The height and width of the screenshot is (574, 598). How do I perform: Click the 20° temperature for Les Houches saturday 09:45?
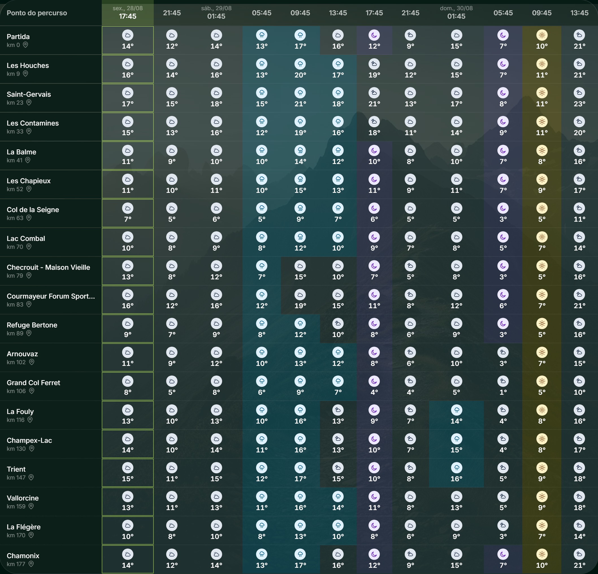click(300, 75)
